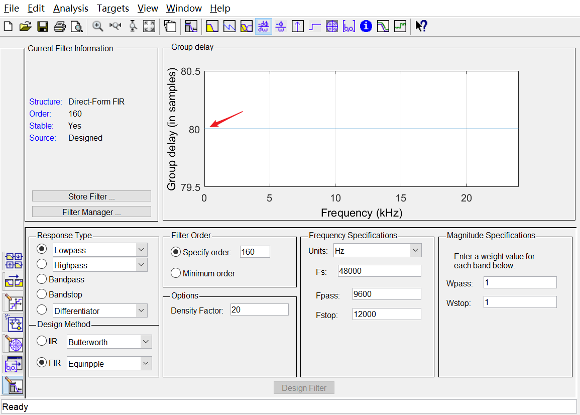Select the Differentiator response type radio button
The image size is (580, 415).
pos(42,309)
